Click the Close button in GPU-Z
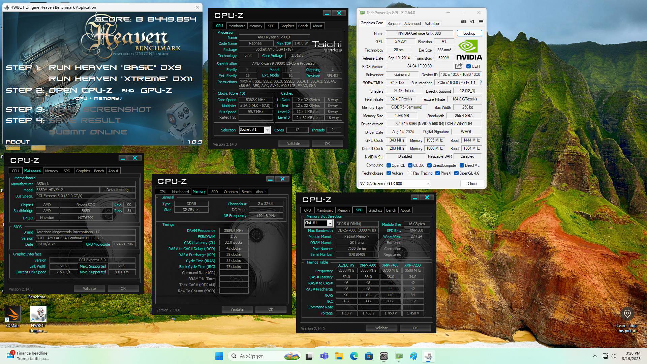This screenshot has width=647, height=364. (x=472, y=184)
